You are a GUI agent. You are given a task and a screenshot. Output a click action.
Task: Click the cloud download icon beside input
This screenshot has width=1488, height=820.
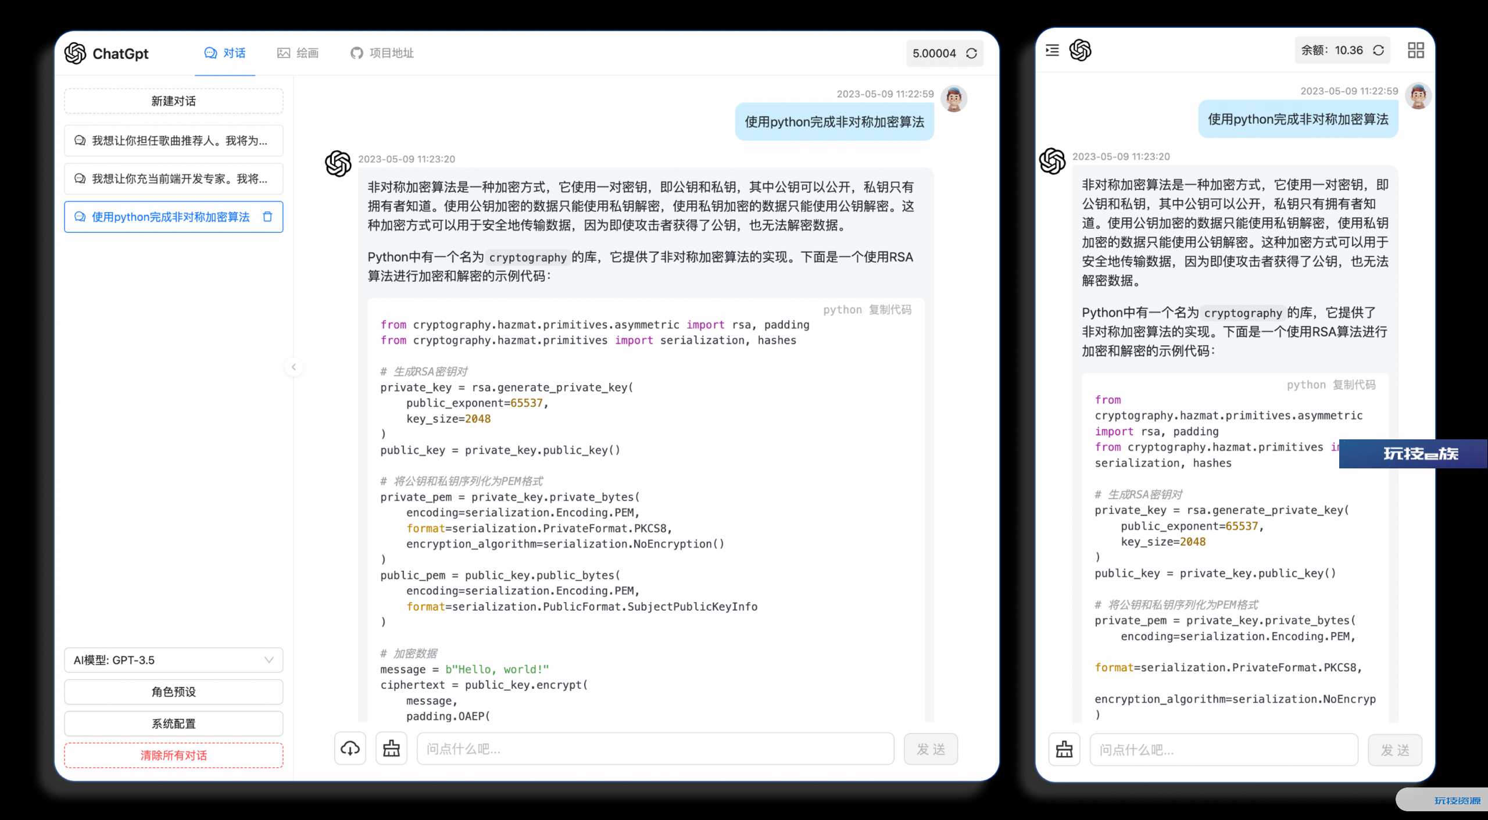[x=350, y=749]
